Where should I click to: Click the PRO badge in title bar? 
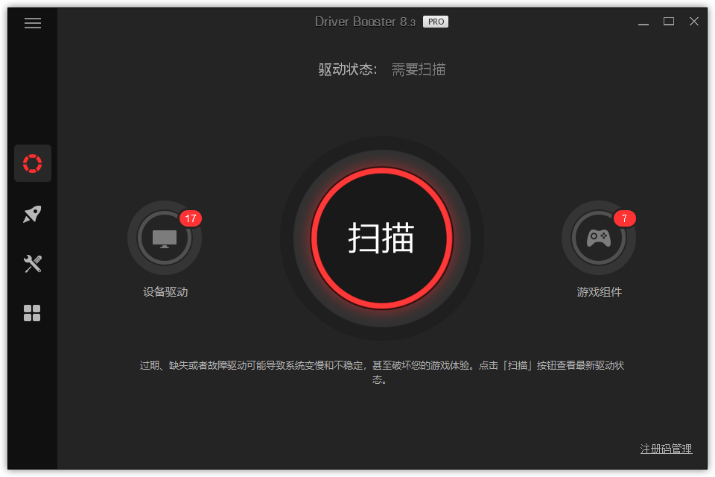coord(436,22)
